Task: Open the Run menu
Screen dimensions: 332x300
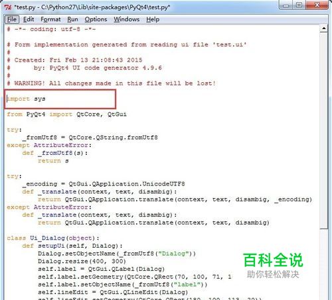Action: pos(72,19)
